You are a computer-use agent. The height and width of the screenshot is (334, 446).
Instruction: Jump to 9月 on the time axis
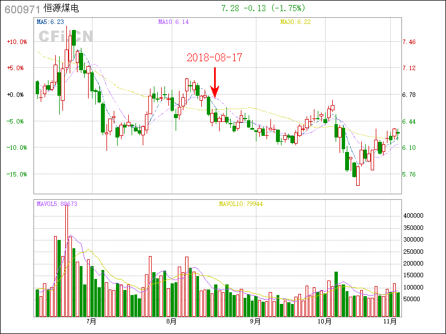click(255, 322)
